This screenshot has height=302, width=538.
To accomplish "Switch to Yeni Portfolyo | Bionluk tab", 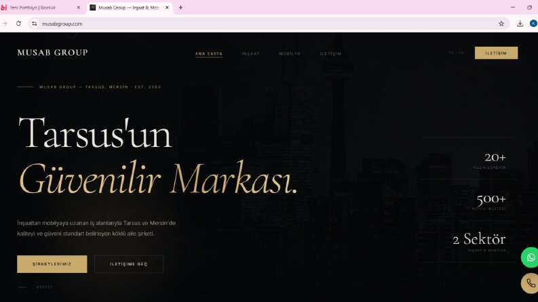I will pos(41,7).
